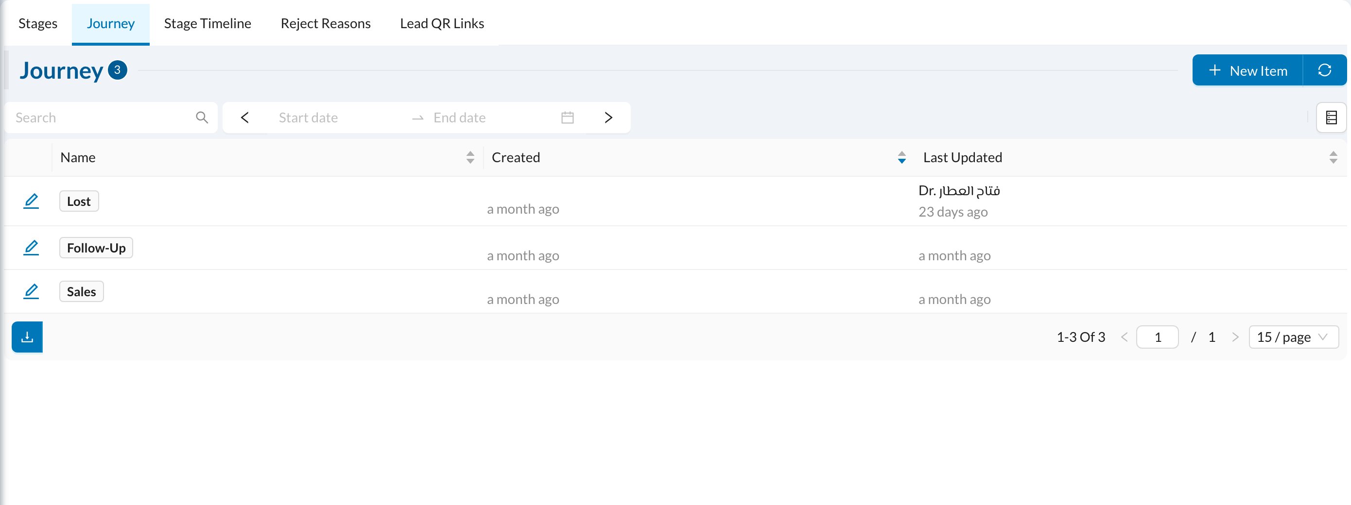Switch to the Reject Reasons tab
The width and height of the screenshot is (1351, 505).
click(x=326, y=24)
